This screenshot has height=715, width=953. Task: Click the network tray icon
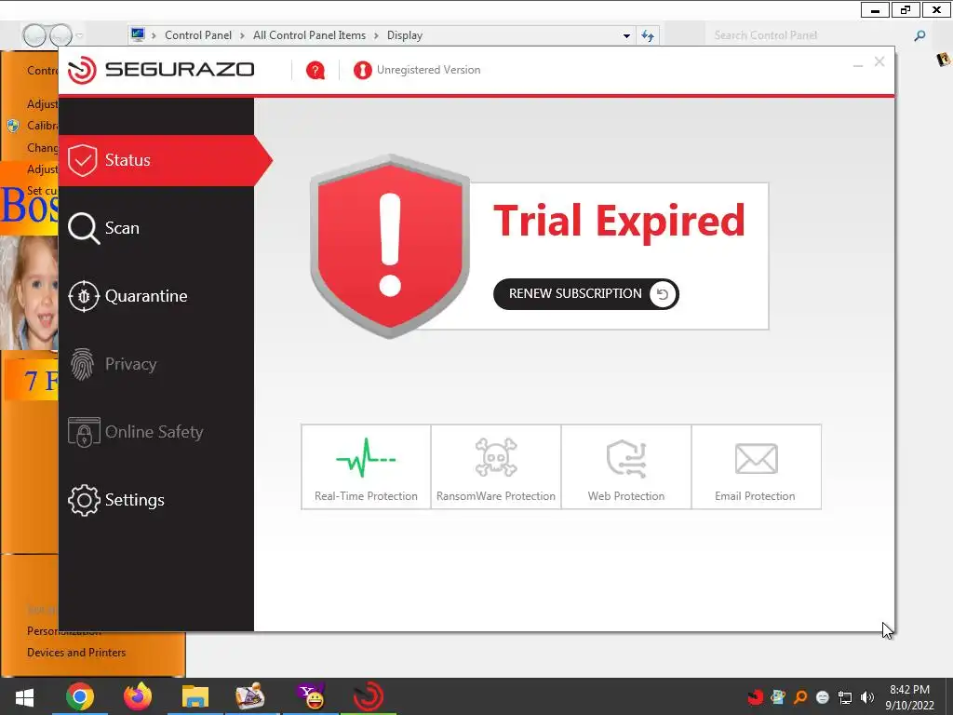pos(845,696)
